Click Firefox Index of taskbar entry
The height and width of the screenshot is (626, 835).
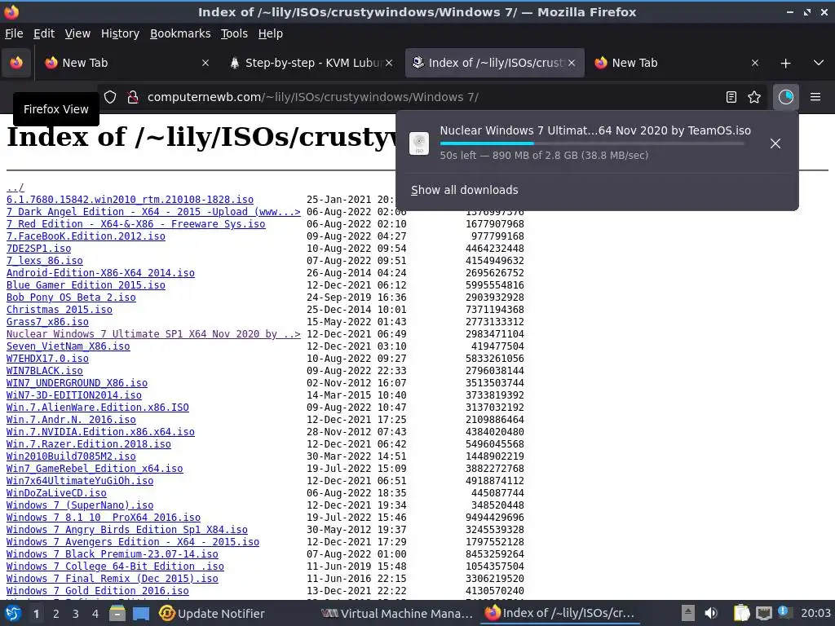click(559, 614)
